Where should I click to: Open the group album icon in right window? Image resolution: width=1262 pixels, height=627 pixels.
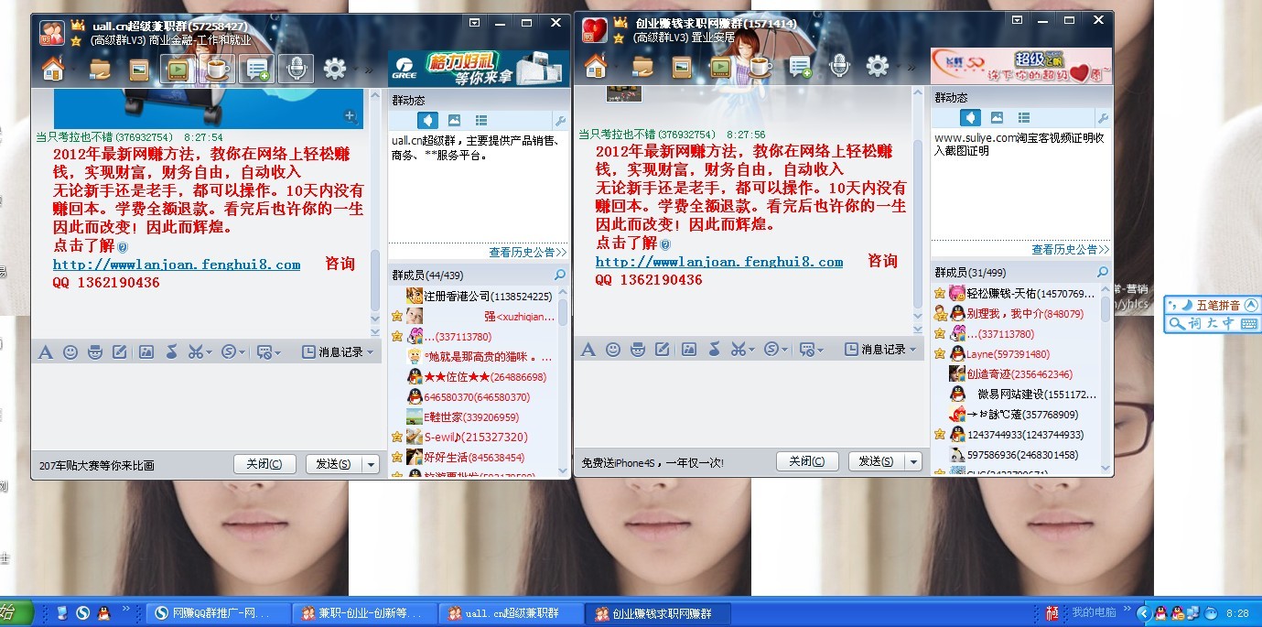681,67
